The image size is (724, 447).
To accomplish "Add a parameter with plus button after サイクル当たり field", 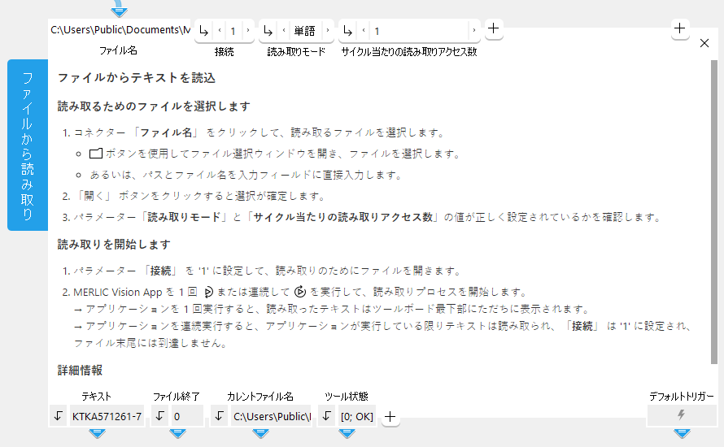I will click(x=494, y=28).
